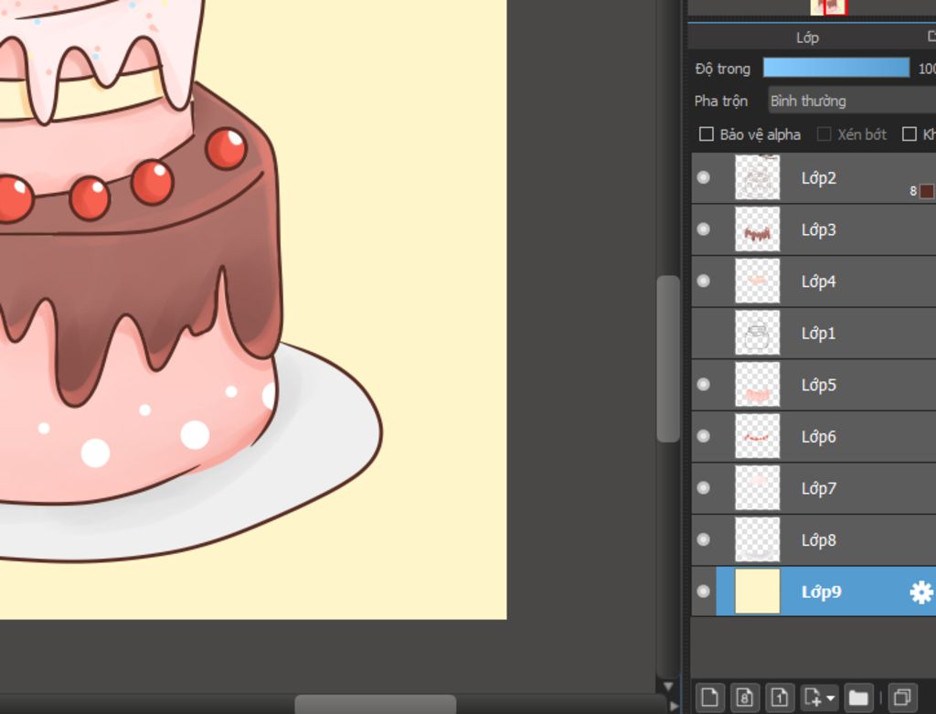Select layer Lớp2 thumbnail

coord(758,177)
